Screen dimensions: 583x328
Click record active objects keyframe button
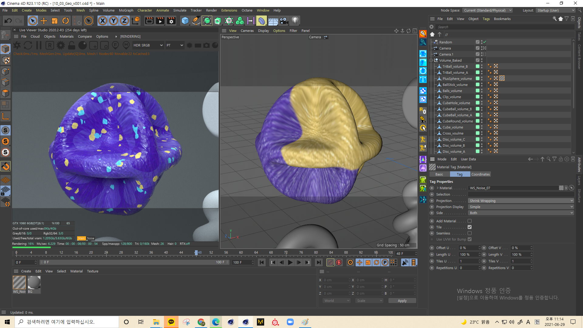(330, 262)
